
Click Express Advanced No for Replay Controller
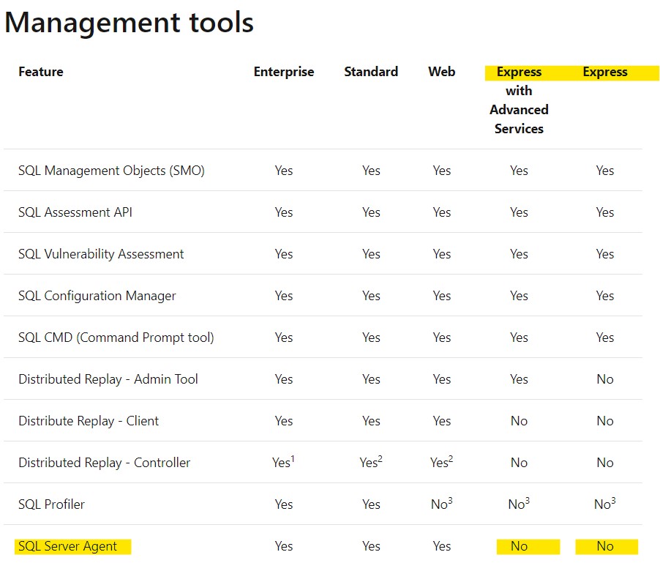pyautogui.click(x=519, y=463)
